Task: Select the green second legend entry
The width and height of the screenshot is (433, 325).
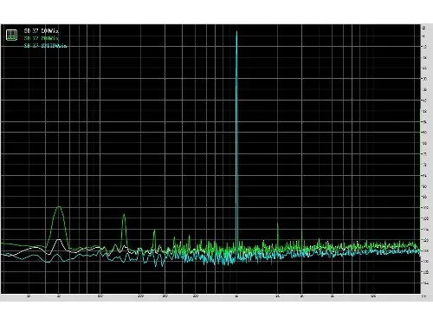Action: point(42,38)
